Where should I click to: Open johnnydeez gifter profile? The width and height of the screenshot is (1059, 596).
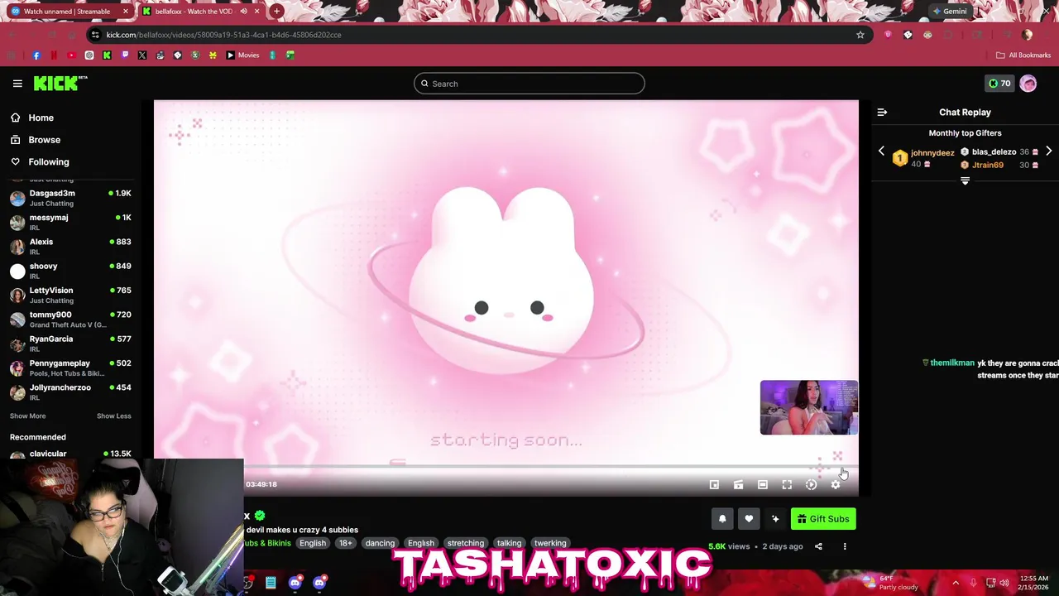pyautogui.click(x=932, y=153)
